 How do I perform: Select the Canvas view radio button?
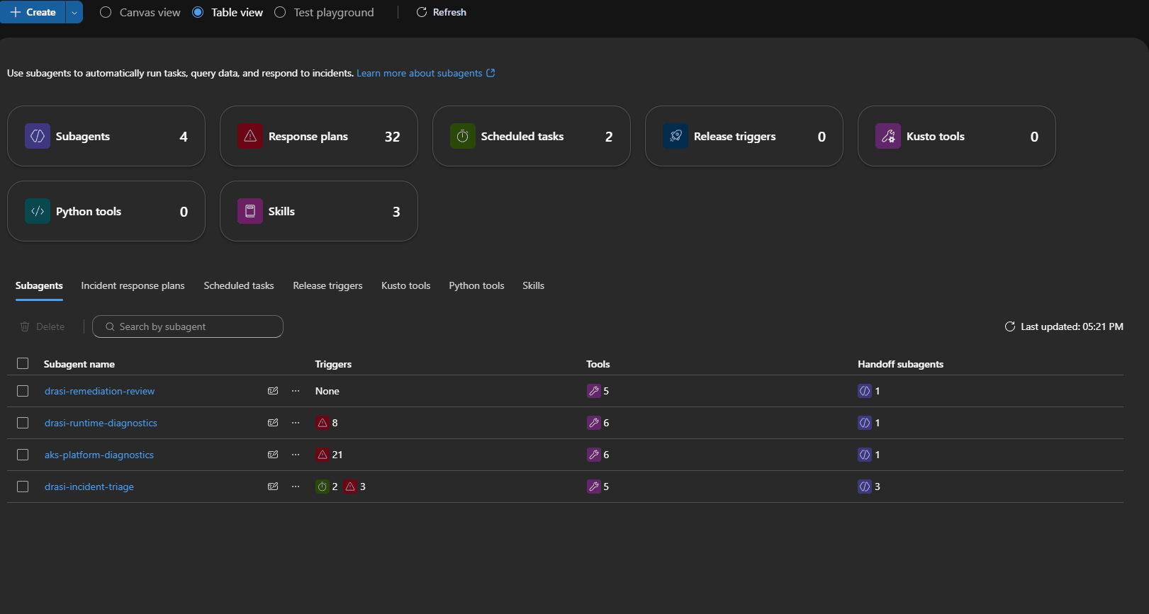click(x=106, y=12)
